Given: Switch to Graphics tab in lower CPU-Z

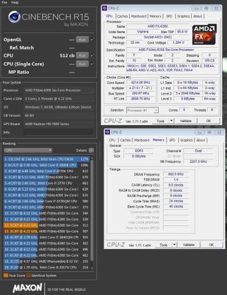Looking at the screenshot, I should tap(186, 140).
